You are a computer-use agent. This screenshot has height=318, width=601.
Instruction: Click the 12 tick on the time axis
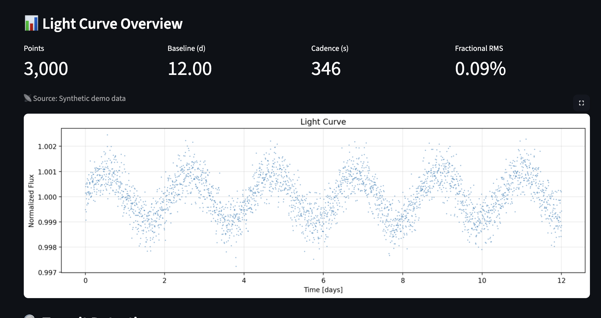(x=561, y=280)
